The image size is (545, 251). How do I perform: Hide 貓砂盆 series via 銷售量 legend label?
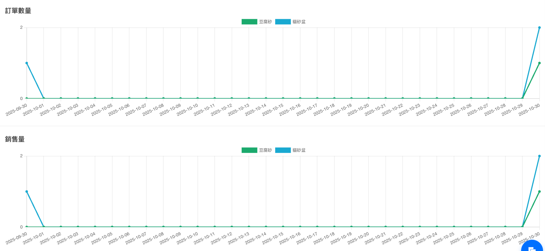click(x=299, y=150)
